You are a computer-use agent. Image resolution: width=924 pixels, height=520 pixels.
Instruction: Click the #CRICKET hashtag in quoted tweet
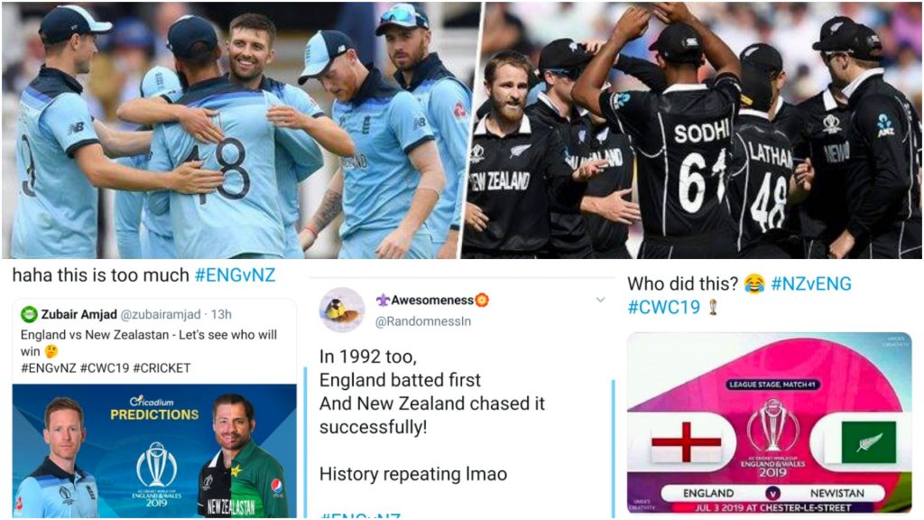[x=162, y=368]
